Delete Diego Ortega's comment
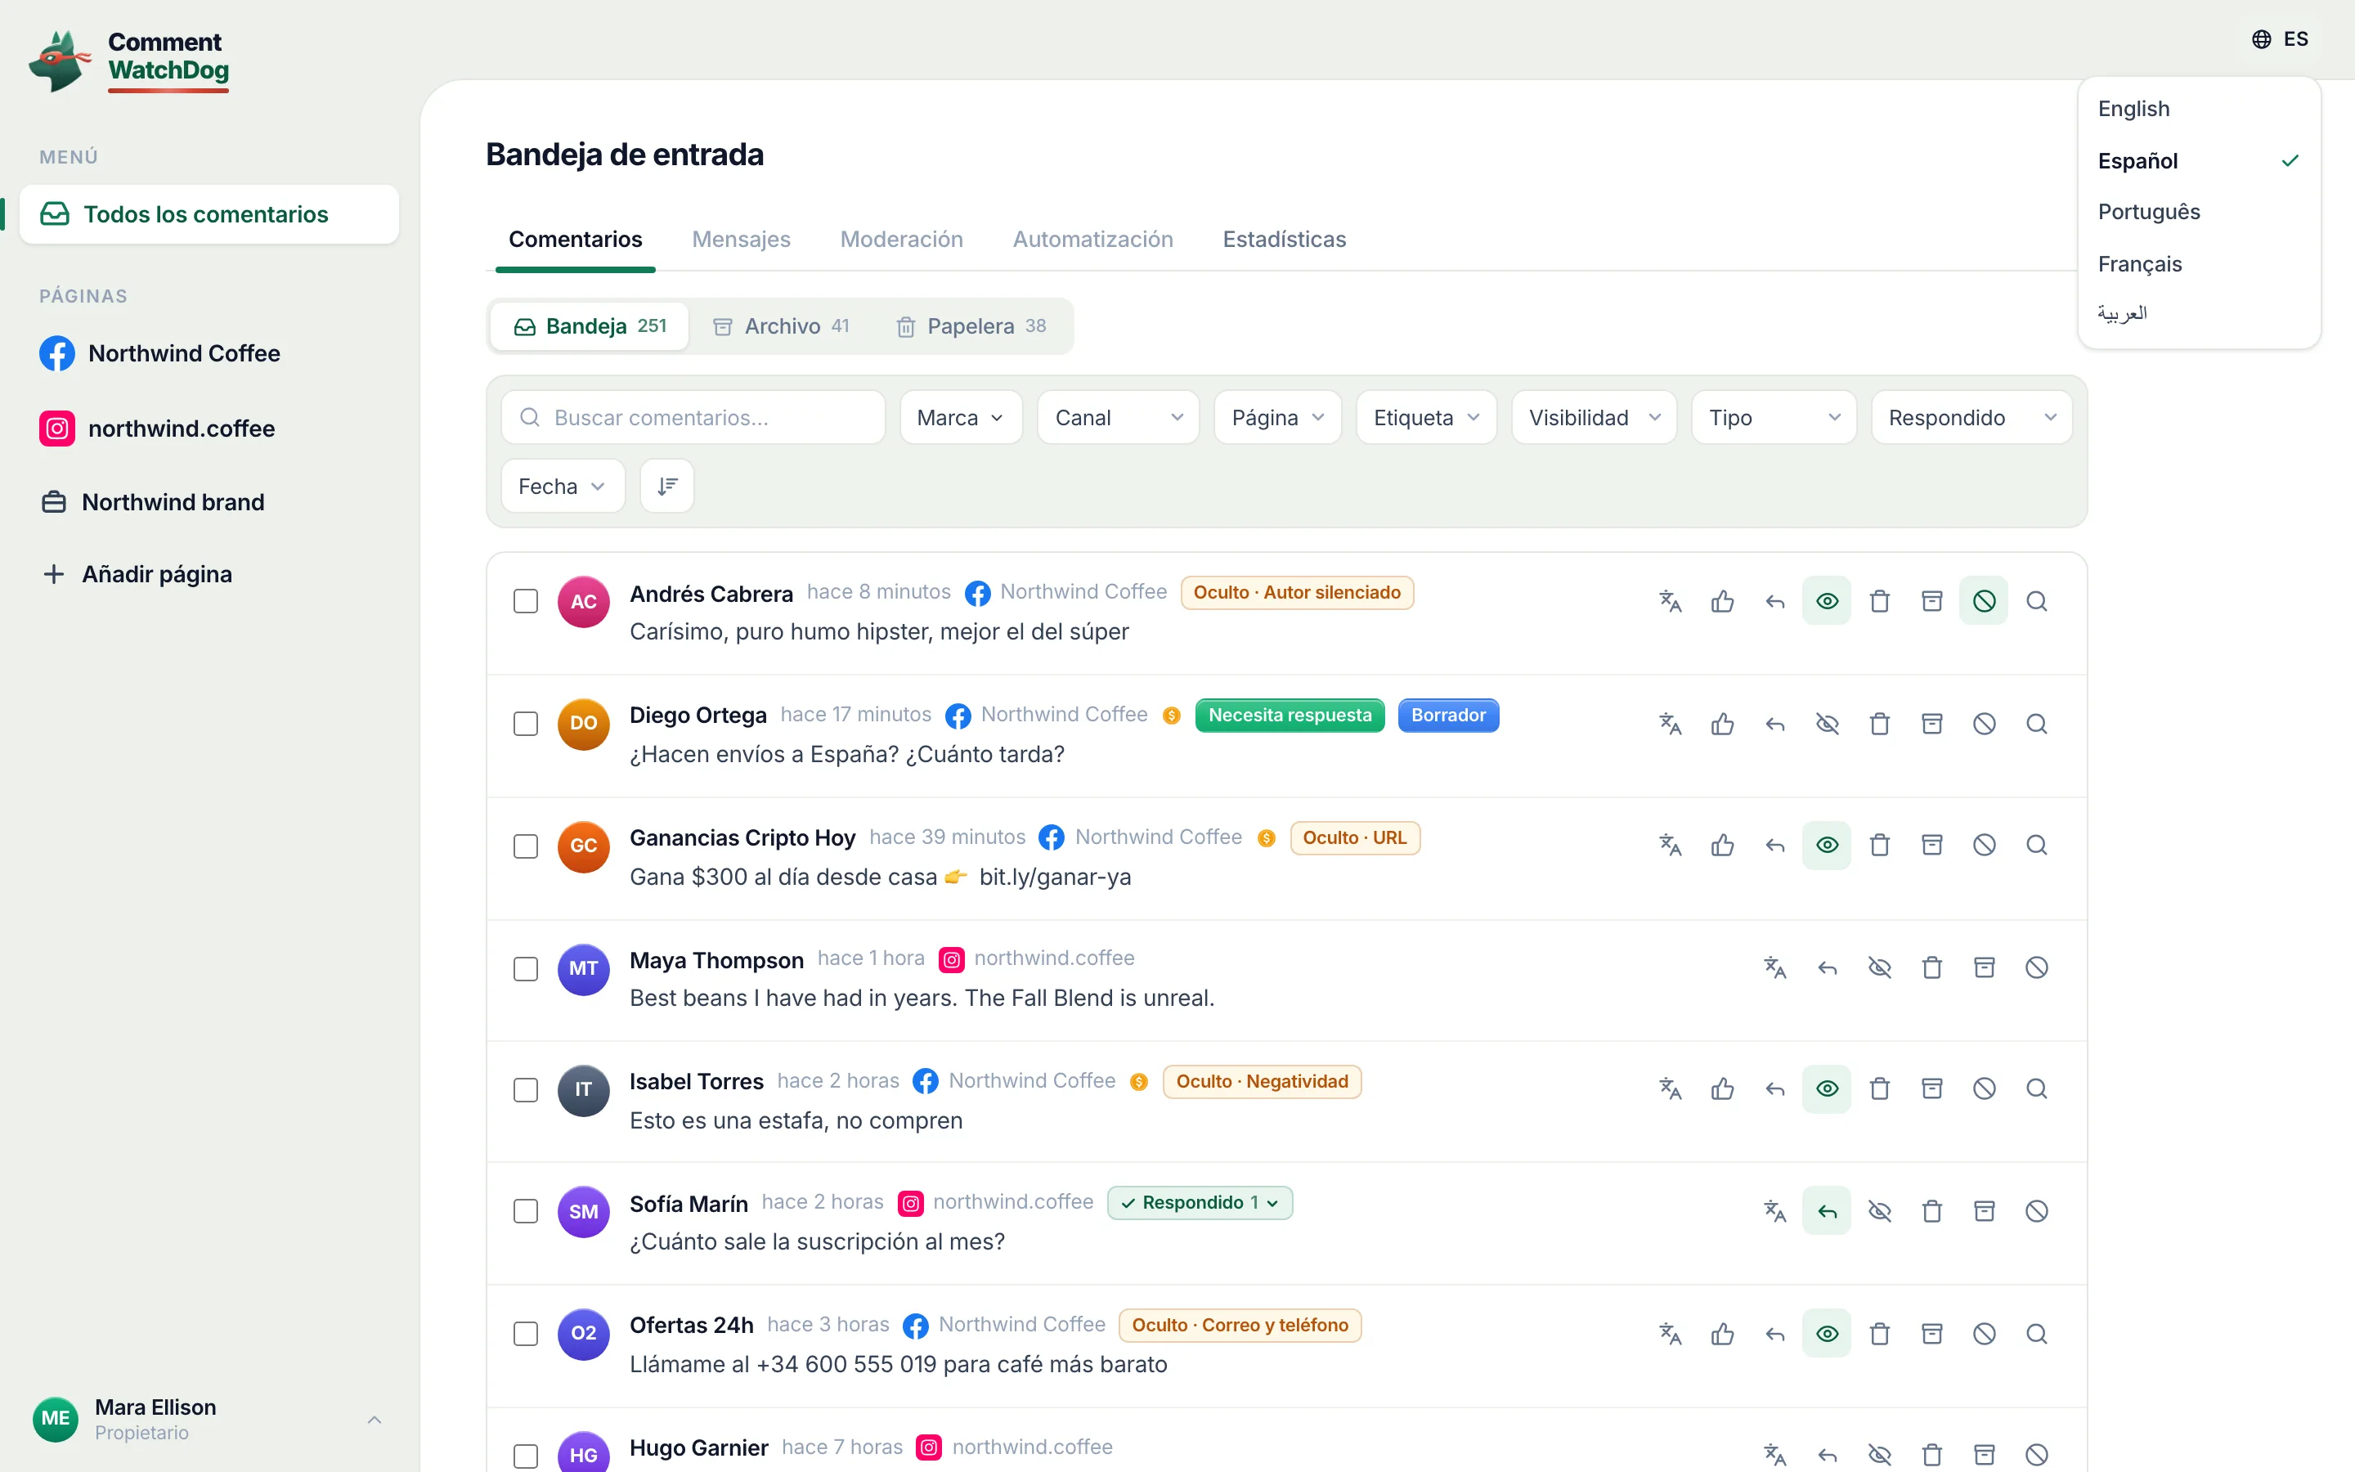 click(1879, 725)
